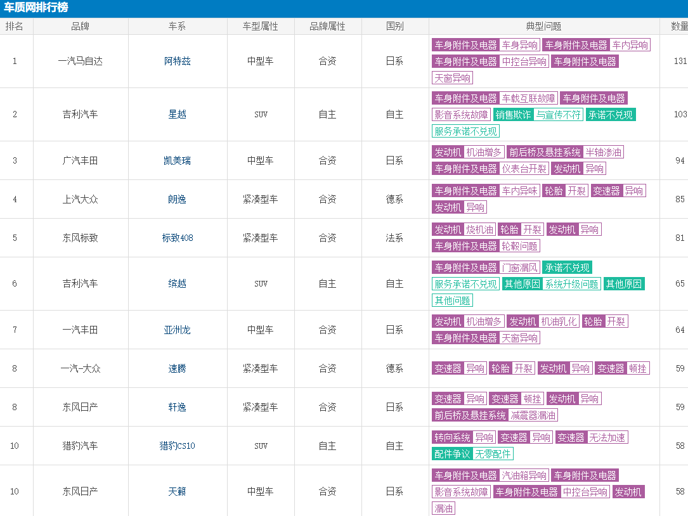The image size is (688, 516).
Task: Click the 品牌 column header
Action: [81, 27]
